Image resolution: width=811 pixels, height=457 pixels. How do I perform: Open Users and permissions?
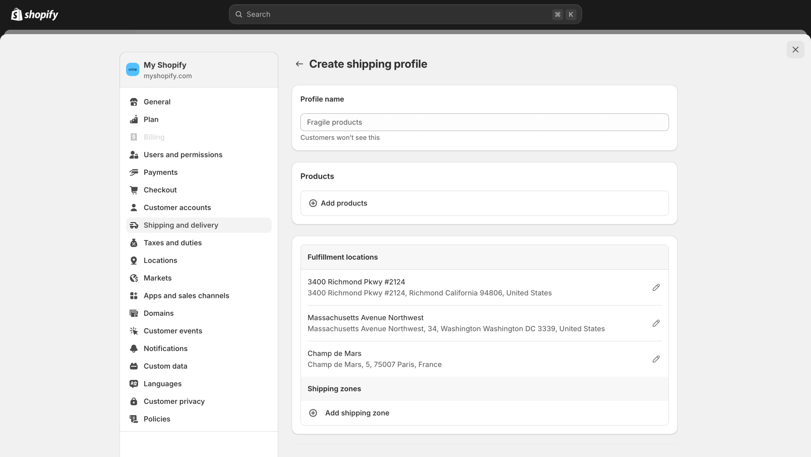(183, 155)
